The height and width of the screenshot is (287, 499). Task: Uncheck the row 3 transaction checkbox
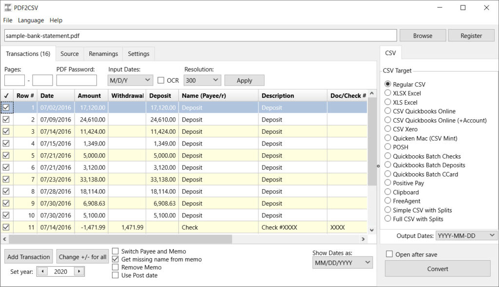tap(7, 131)
